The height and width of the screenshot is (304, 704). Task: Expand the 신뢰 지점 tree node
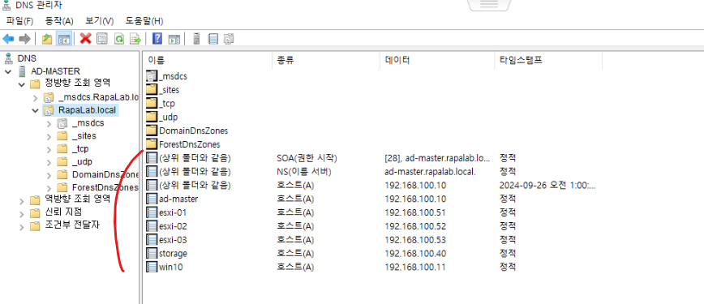click(21, 214)
